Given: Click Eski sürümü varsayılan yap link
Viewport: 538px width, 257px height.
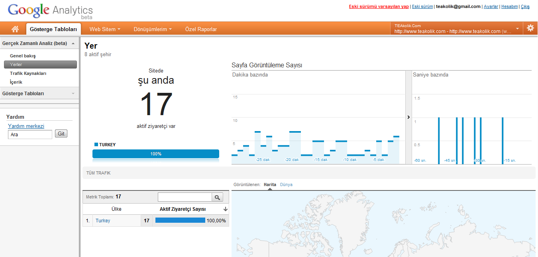Looking at the screenshot, I should 379,6.
